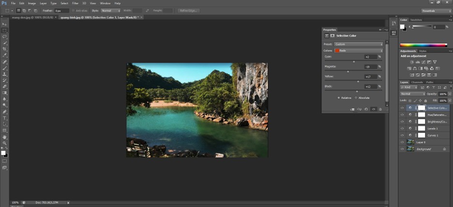The height and width of the screenshot is (207, 453).
Task: Switch to the Channels tab
Action: [417, 82]
